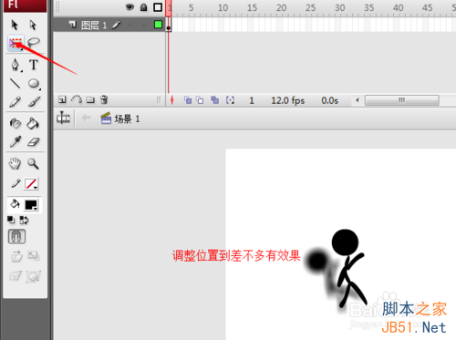Toggle Snap to Objects magnet
The height and width of the screenshot is (340, 456).
tap(16, 236)
